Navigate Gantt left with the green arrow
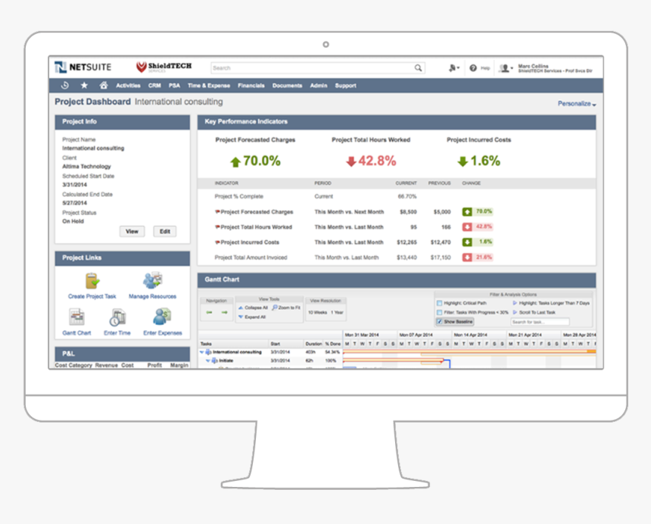Viewport: 651px width, 524px height. pos(209,312)
